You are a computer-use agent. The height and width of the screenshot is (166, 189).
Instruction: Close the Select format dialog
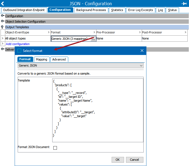click(142, 51)
